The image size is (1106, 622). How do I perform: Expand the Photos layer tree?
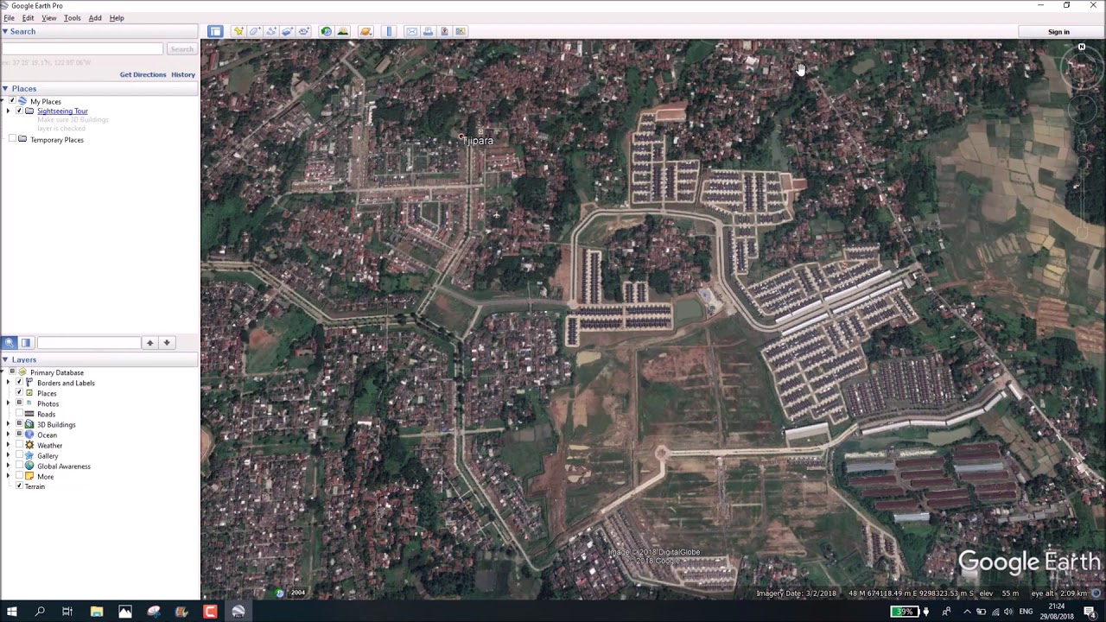[x=9, y=403]
